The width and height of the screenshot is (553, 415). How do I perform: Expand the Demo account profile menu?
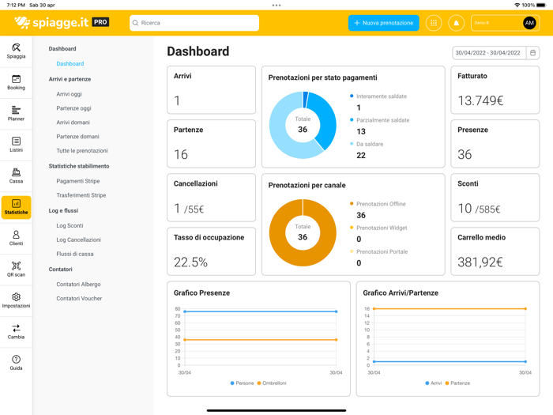coord(505,23)
